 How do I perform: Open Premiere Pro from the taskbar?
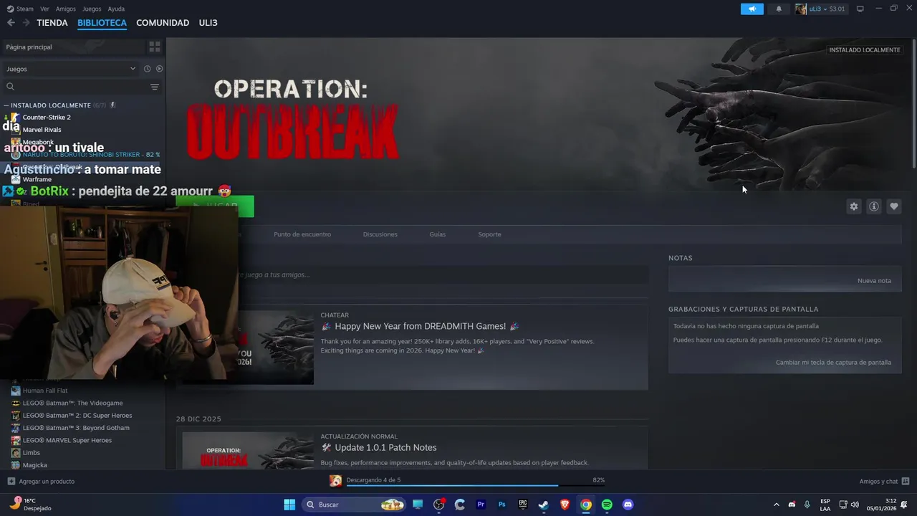coord(481,505)
